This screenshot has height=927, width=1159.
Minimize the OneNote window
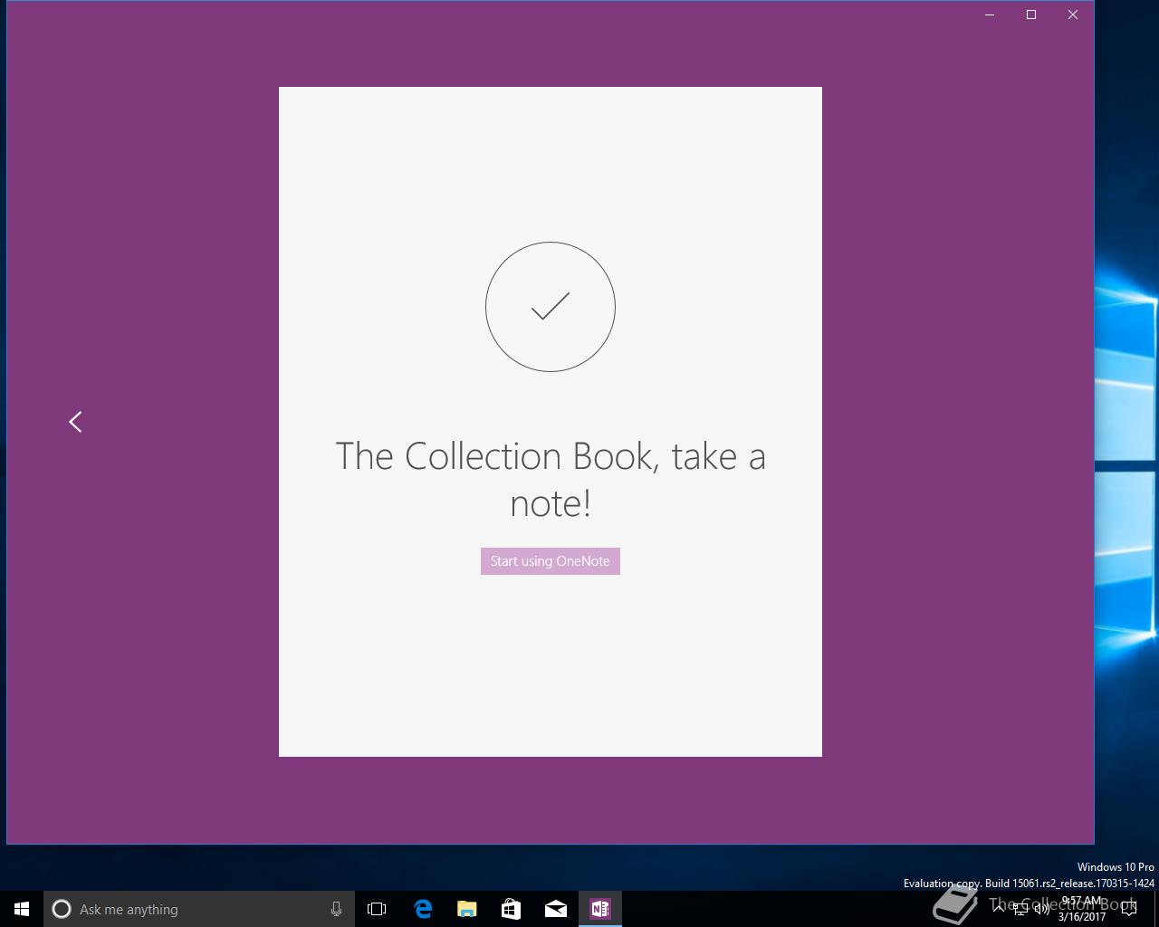pyautogui.click(x=990, y=14)
